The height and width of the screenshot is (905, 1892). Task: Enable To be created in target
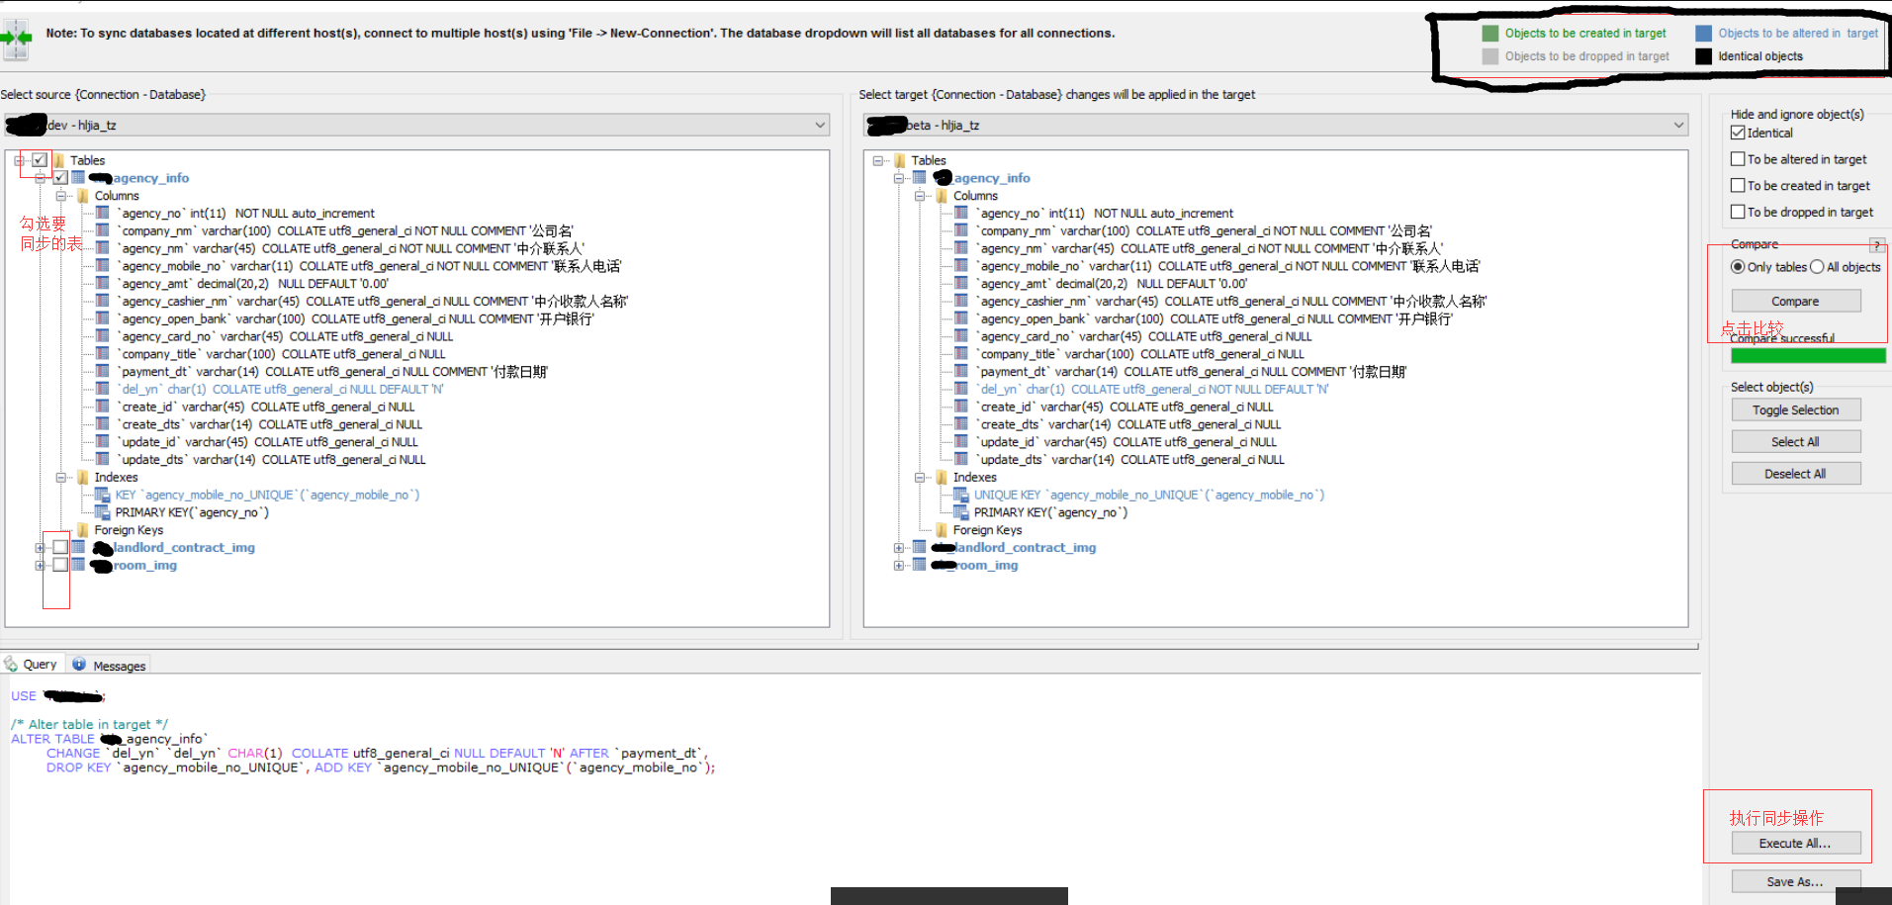tap(1738, 186)
